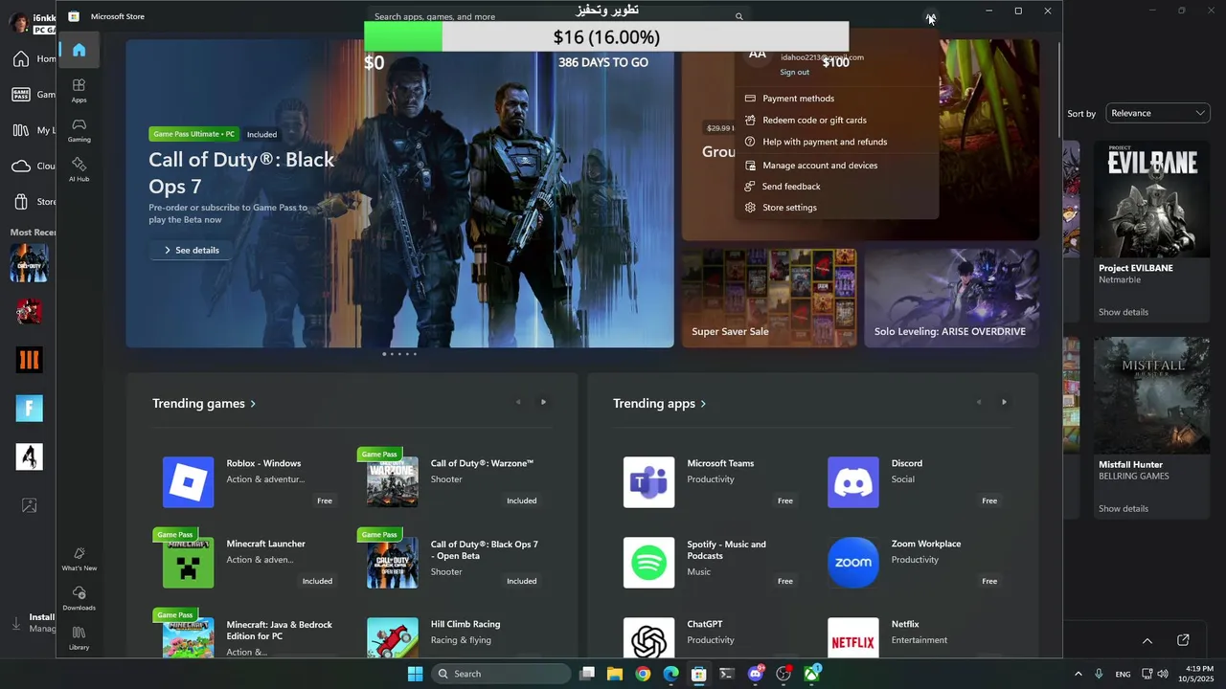Expand Trending apps chevron
1226x689 pixels.
click(x=703, y=404)
